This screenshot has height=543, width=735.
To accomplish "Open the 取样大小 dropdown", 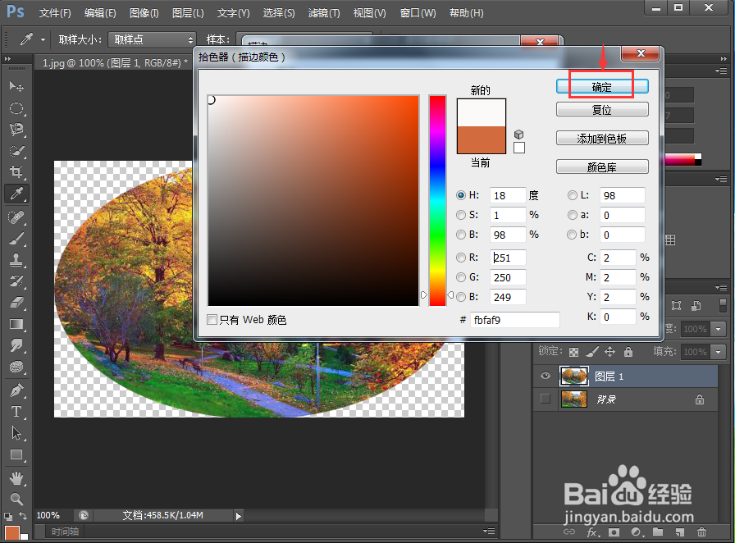I will pos(151,40).
